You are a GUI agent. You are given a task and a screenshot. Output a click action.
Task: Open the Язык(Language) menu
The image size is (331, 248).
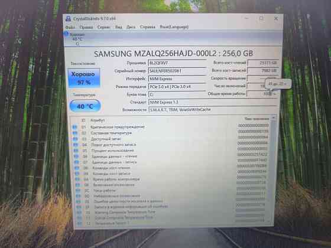[x=174, y=27]
